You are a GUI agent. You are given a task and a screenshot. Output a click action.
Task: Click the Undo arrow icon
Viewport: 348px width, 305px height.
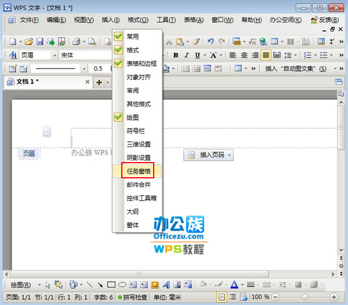(210, 42)
